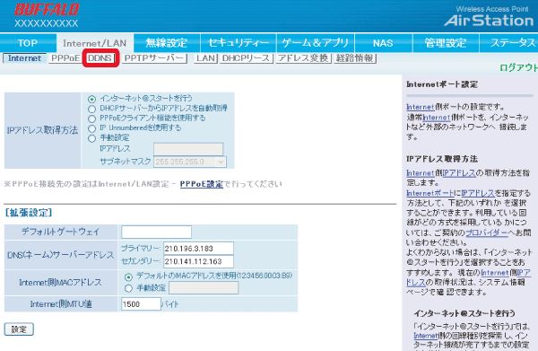Open the PPTPサーバー sub-tab
The width and height of the screenshot is (538, 351).
154,58
